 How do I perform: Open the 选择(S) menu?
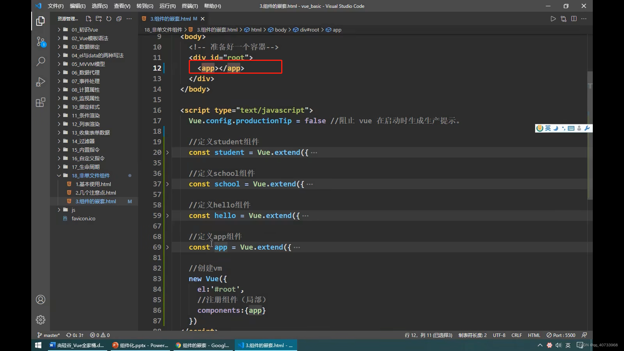[100, 6]
